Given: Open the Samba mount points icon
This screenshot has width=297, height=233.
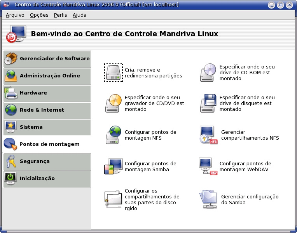Looking at the screenshot, I should [x=113, y=166].
